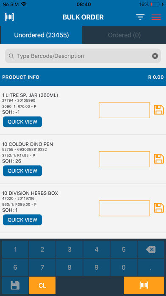Save quantity for 1 LITRE SP. JAR

(x=159, y=110)
